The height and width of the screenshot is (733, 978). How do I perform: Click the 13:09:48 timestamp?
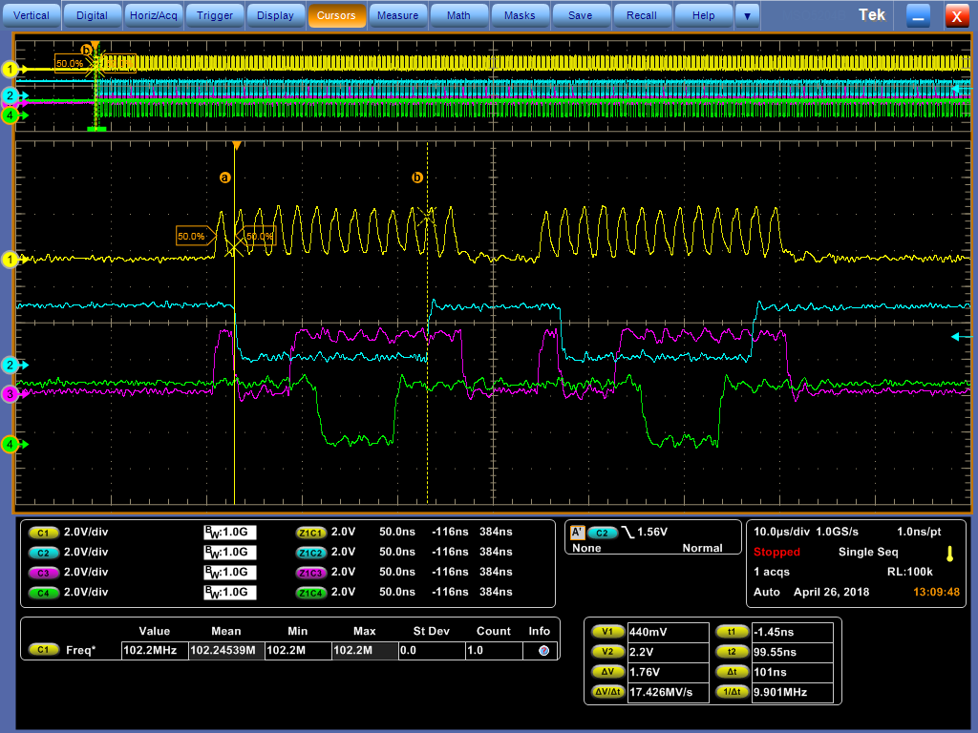[936, 592]
